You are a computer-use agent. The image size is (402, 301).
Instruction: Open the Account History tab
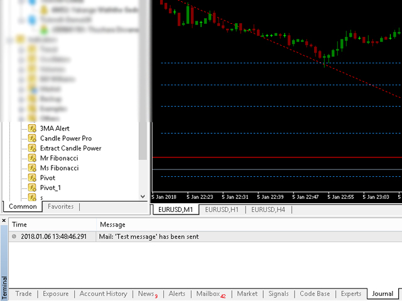coord(103,293)
